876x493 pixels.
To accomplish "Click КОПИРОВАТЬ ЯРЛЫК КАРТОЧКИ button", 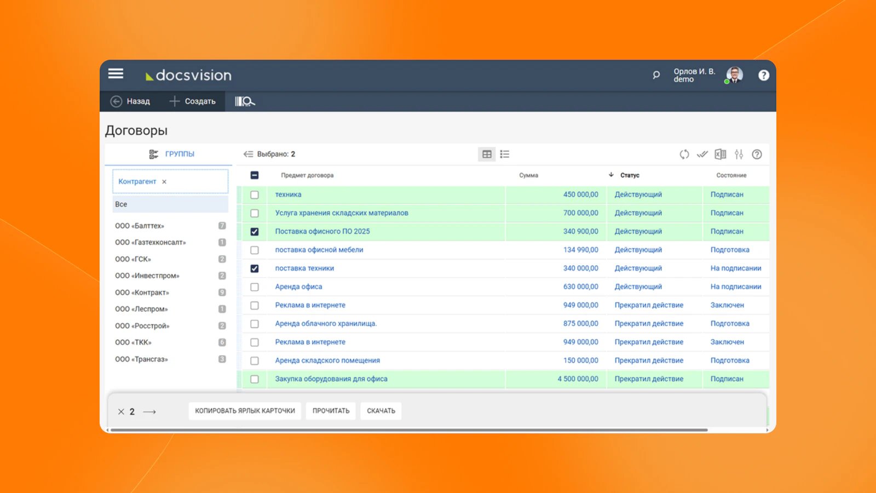I will (245, 411).
